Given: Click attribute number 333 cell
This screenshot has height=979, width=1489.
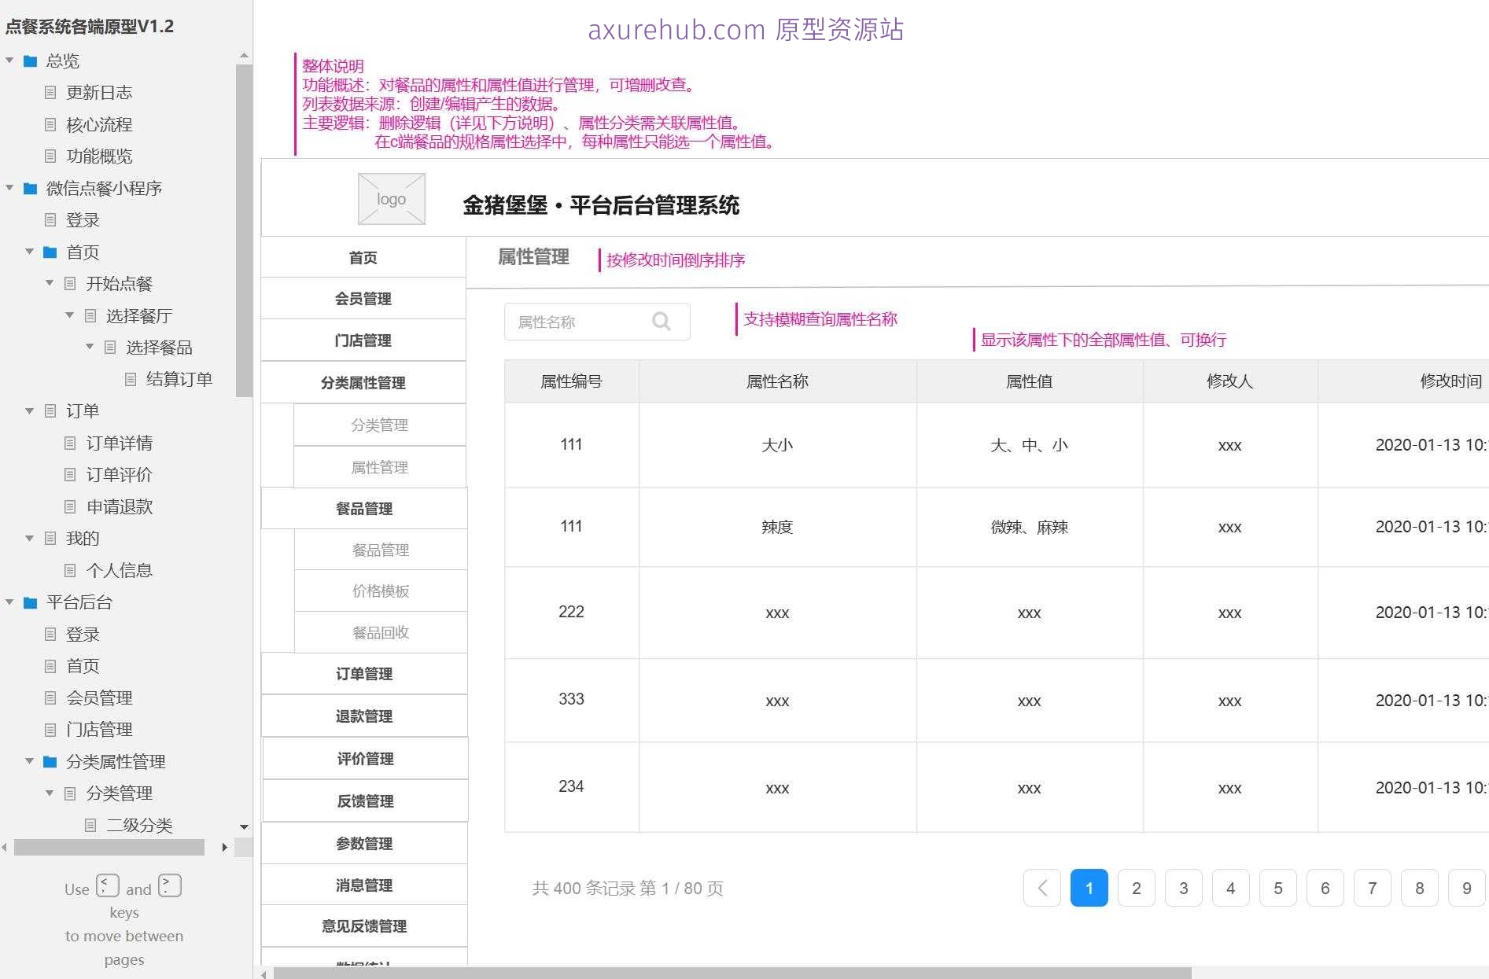Looking at the screenshot, I should pos(572,699).
